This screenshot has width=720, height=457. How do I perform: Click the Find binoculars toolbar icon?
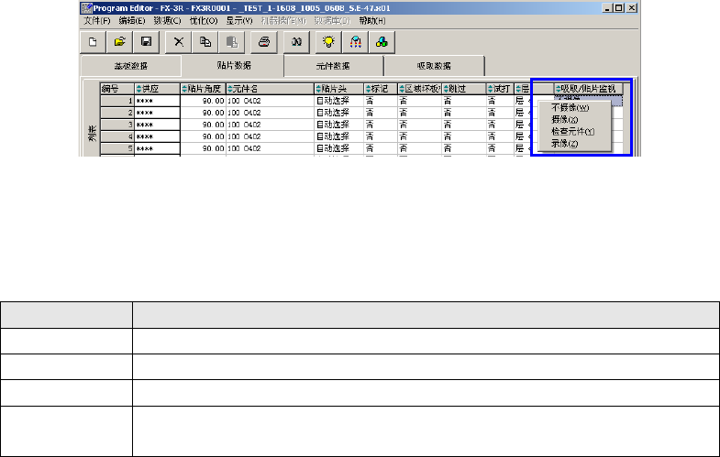coord(298,41)
